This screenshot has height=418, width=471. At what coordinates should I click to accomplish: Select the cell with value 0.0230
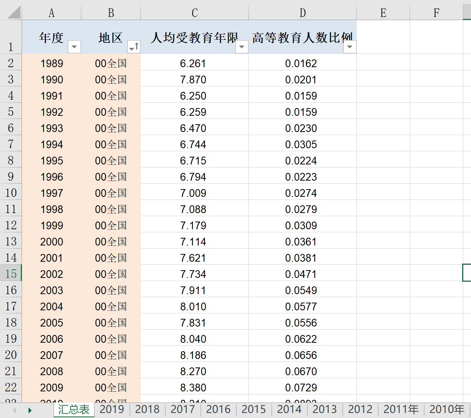(303, 128)
